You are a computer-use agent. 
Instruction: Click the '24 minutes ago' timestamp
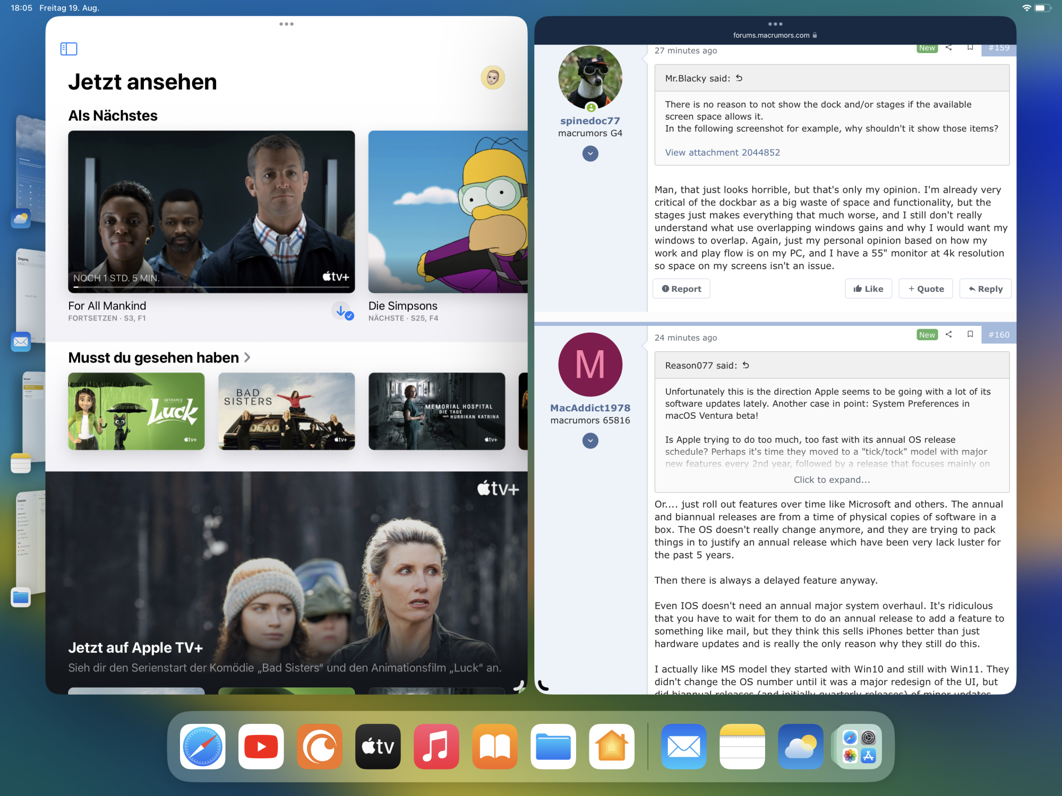pos(686,338)
